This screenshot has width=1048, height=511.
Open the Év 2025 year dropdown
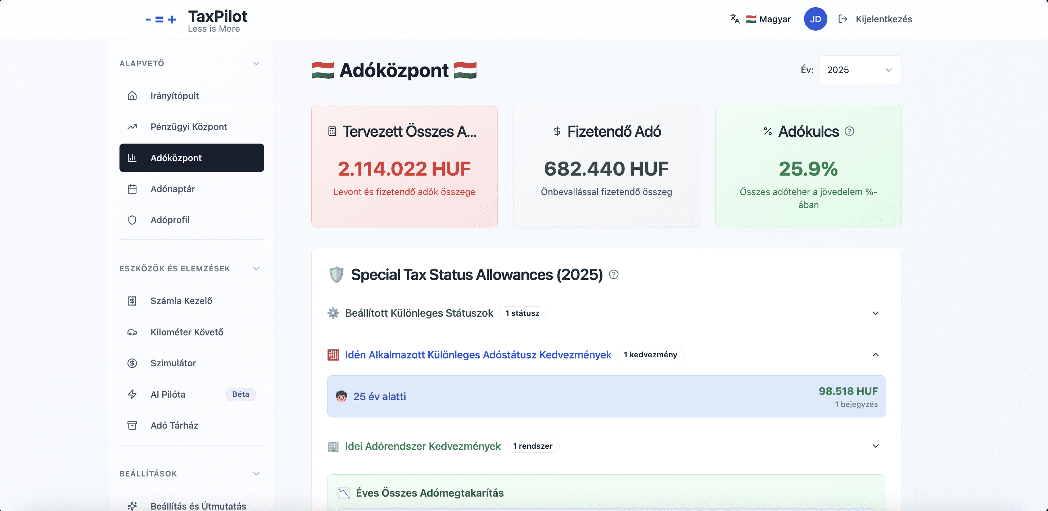click(860, 70)
